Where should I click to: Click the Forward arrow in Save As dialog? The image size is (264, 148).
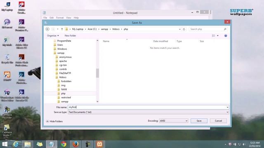[x=53, y=29]
